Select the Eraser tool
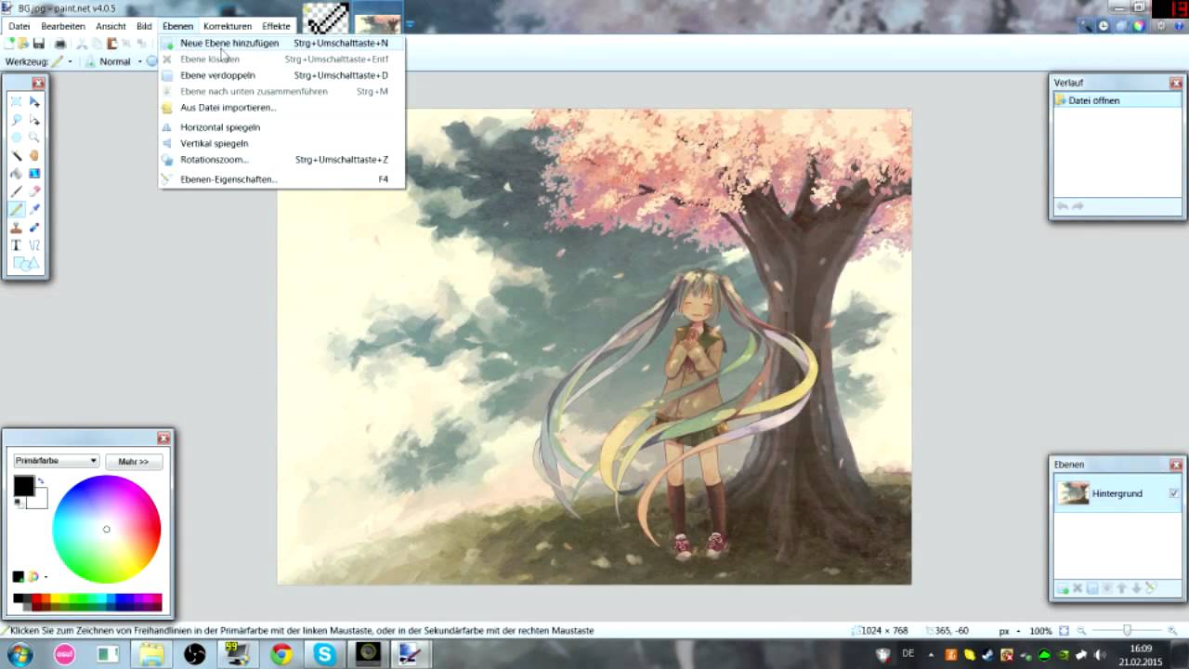Screen dimensions: 1189x669 click(34, 191)
